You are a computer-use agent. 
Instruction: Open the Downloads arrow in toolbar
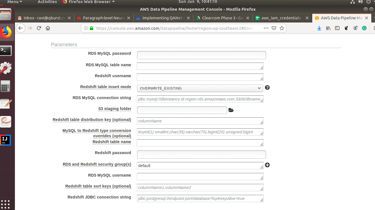coord(319,28)
